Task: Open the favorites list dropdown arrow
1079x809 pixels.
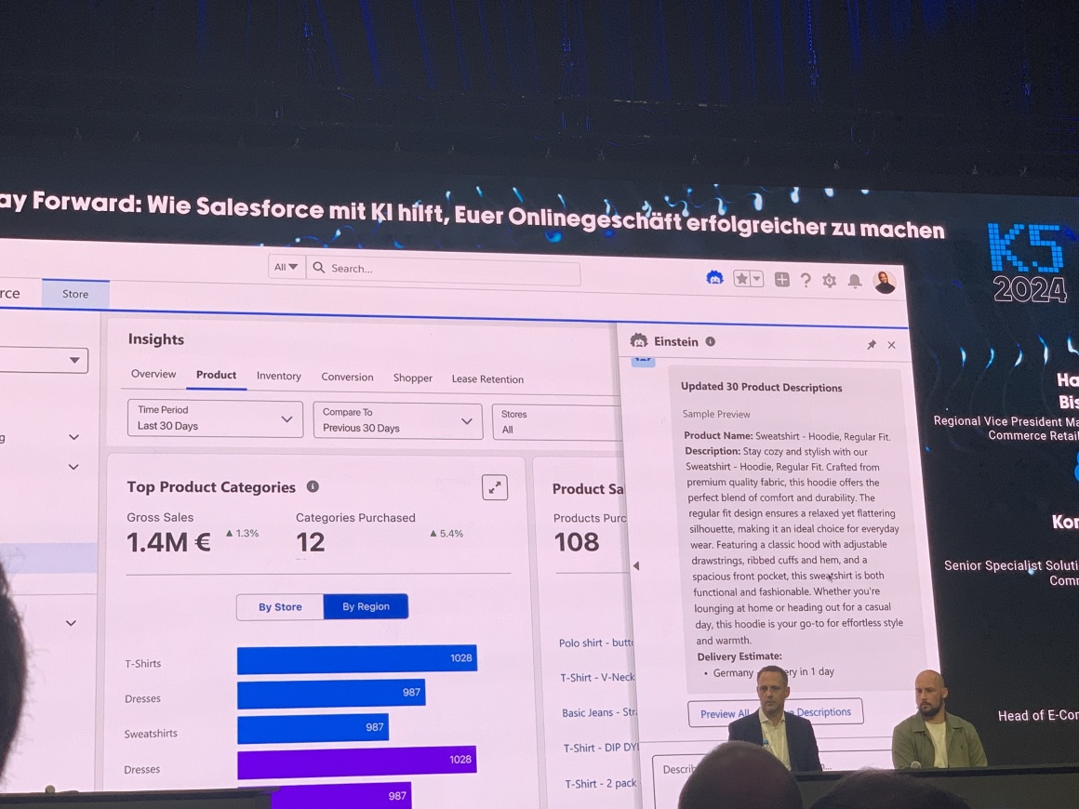Action: pyautogui.click(x=757, y=279)
